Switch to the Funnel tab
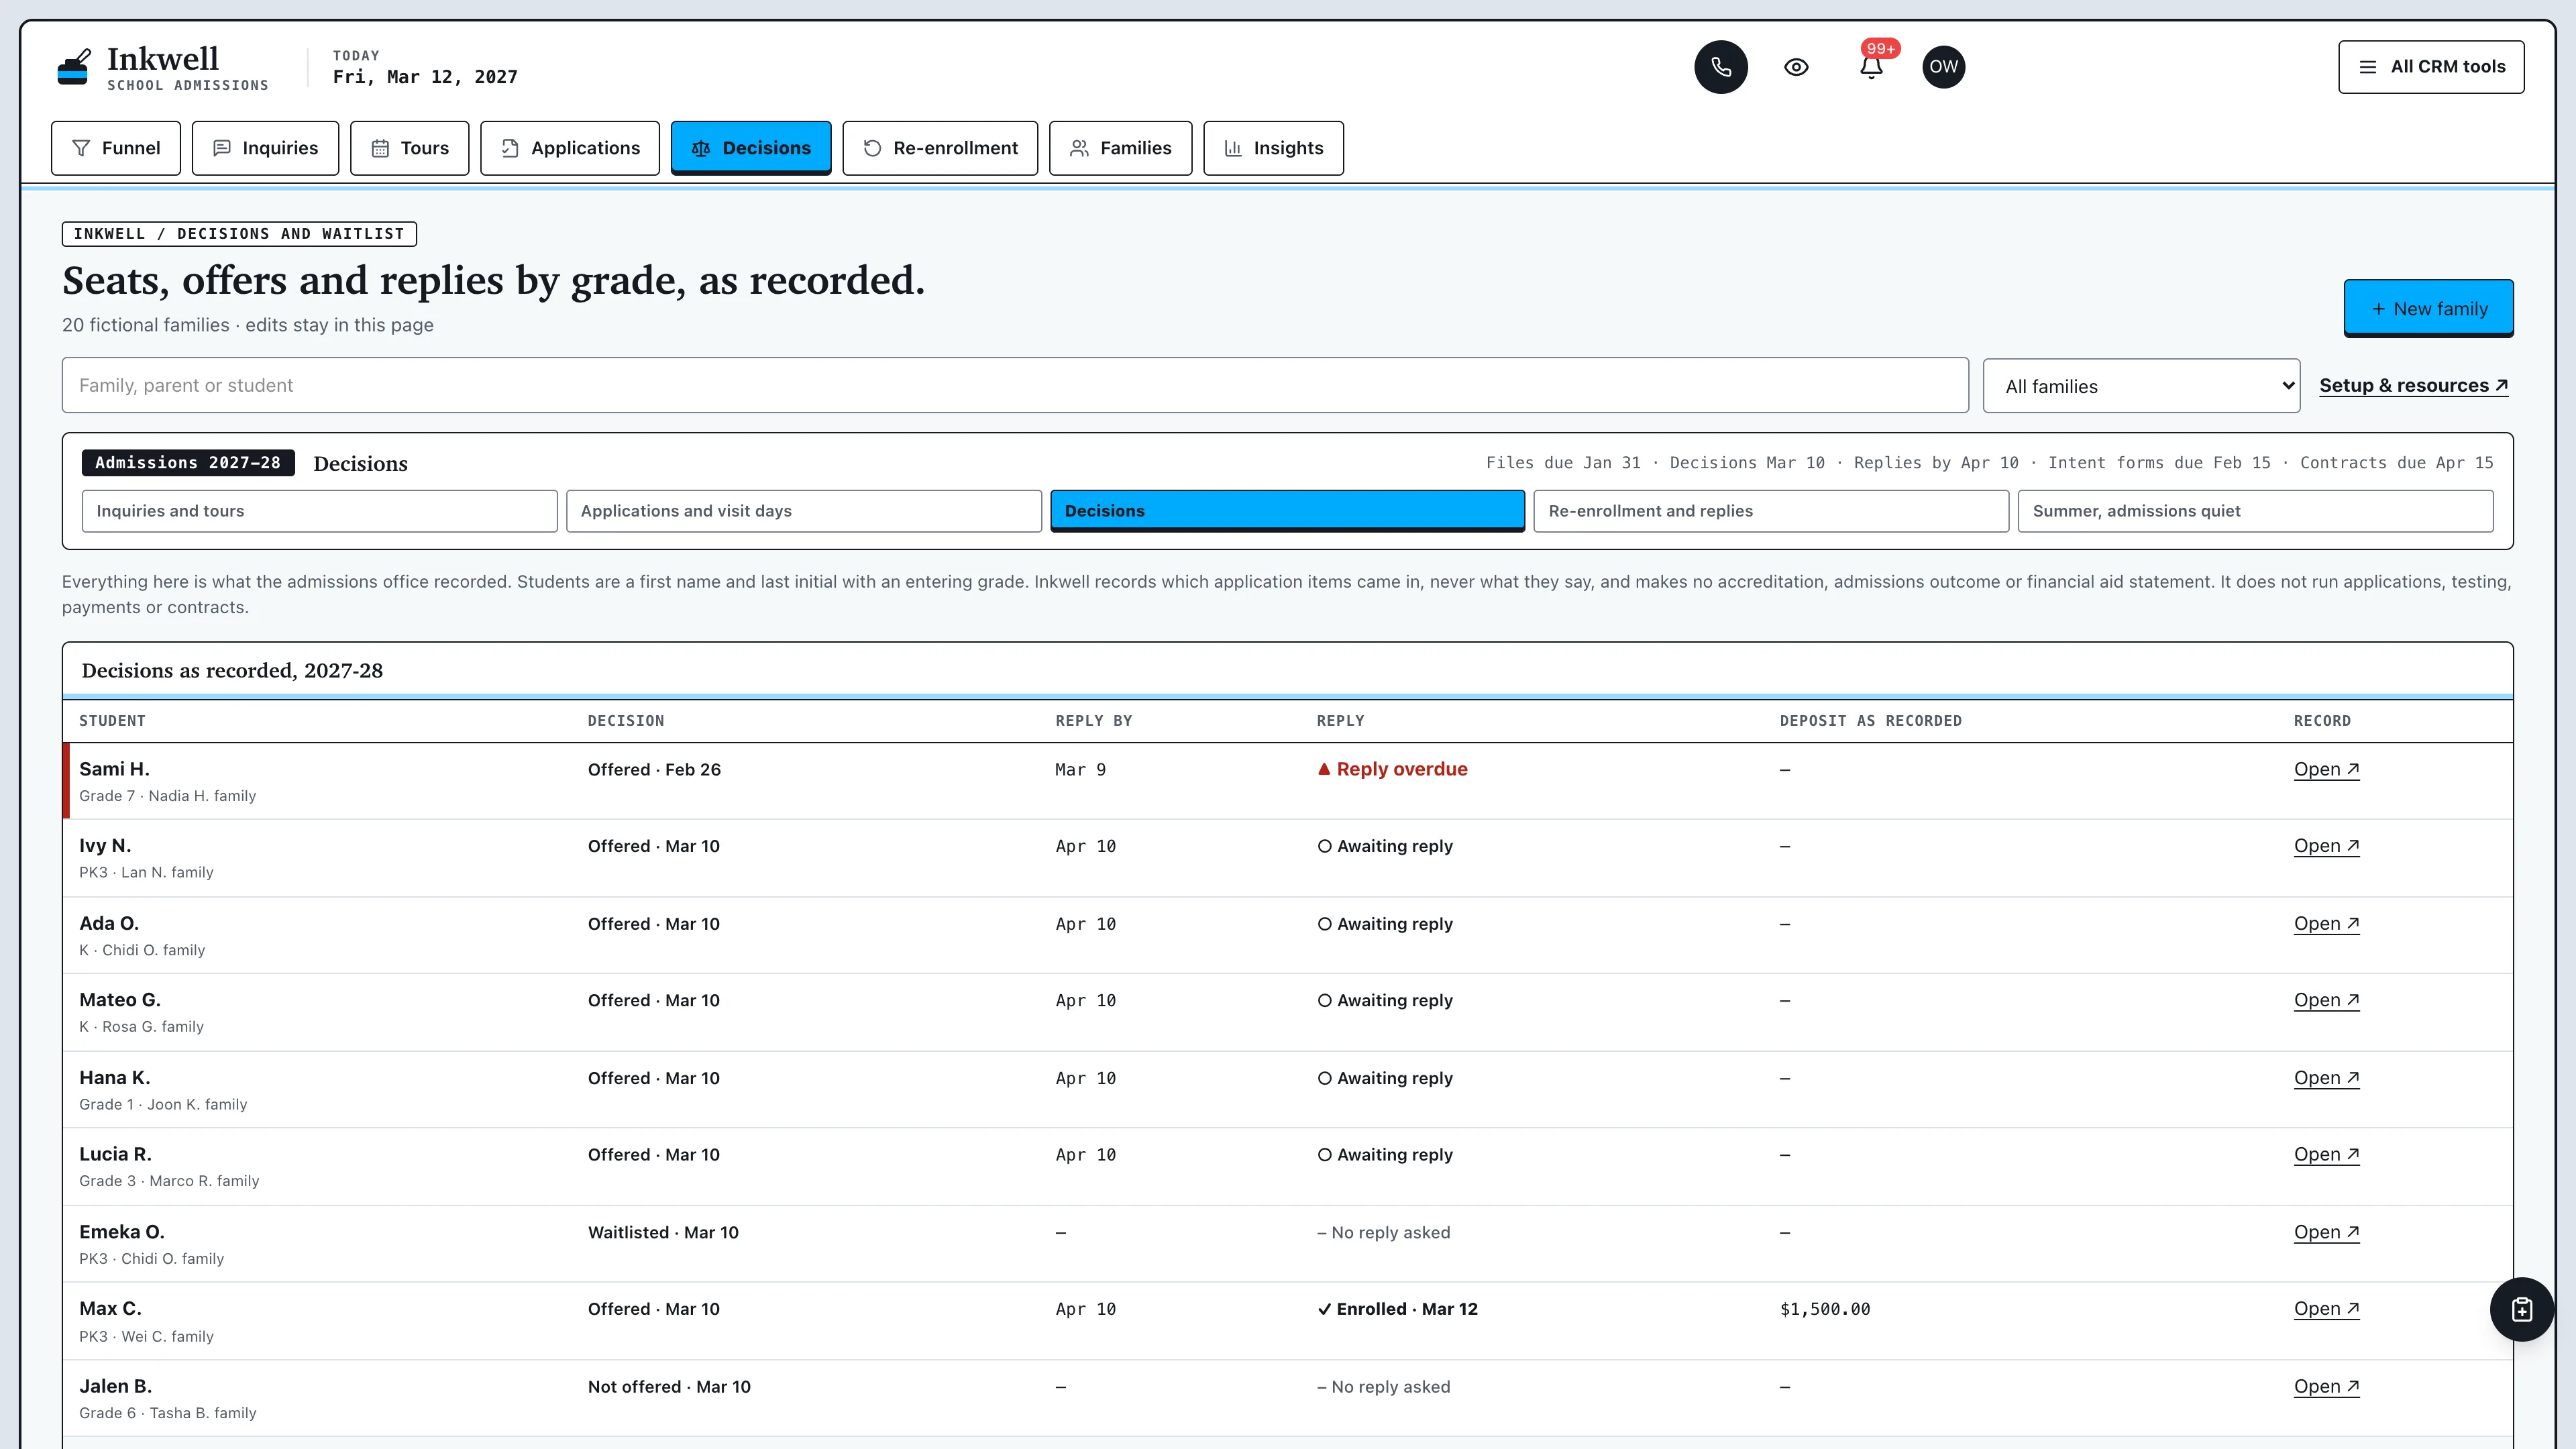Image resolution: width=2576 pixels, height=1449 pixels. pos(116,148)
